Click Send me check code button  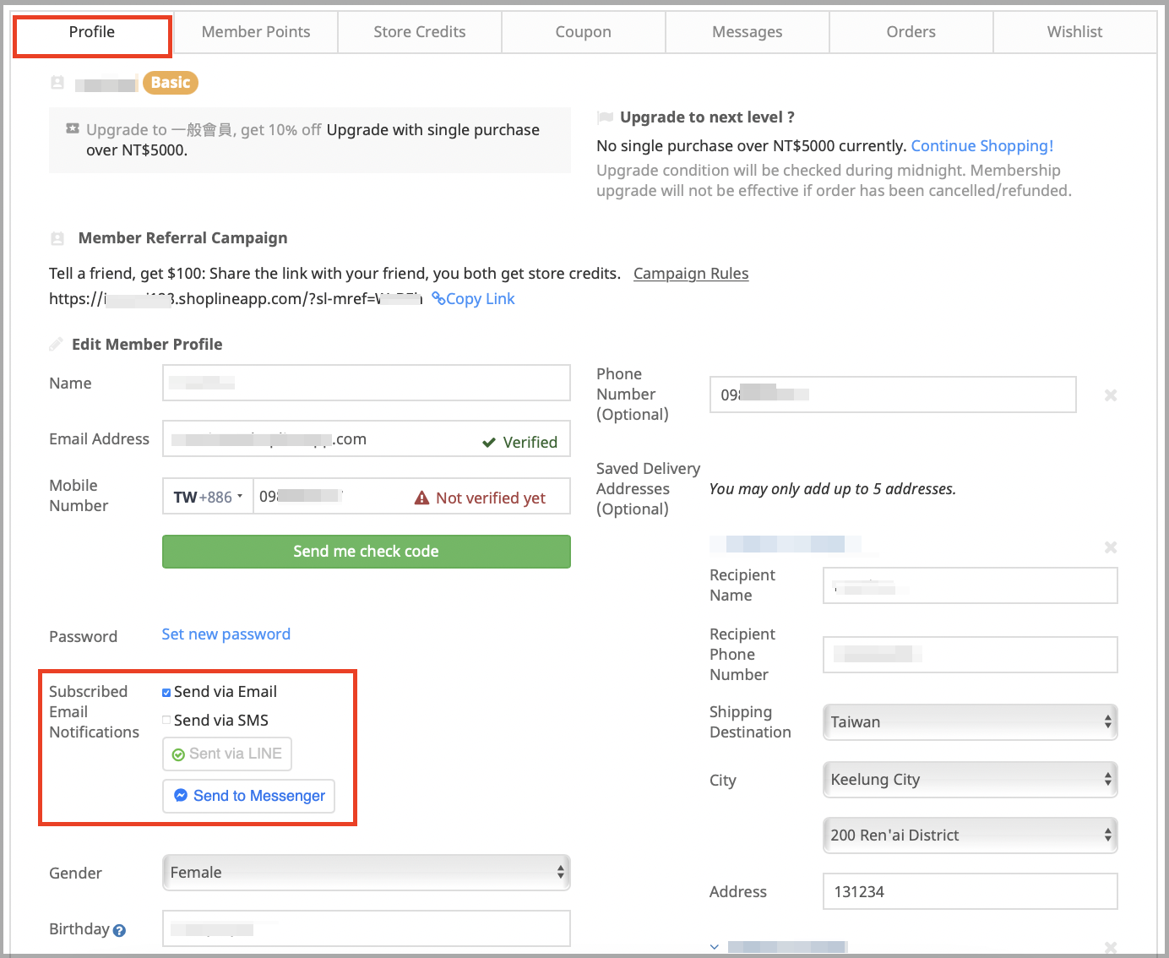click(367, 552)
